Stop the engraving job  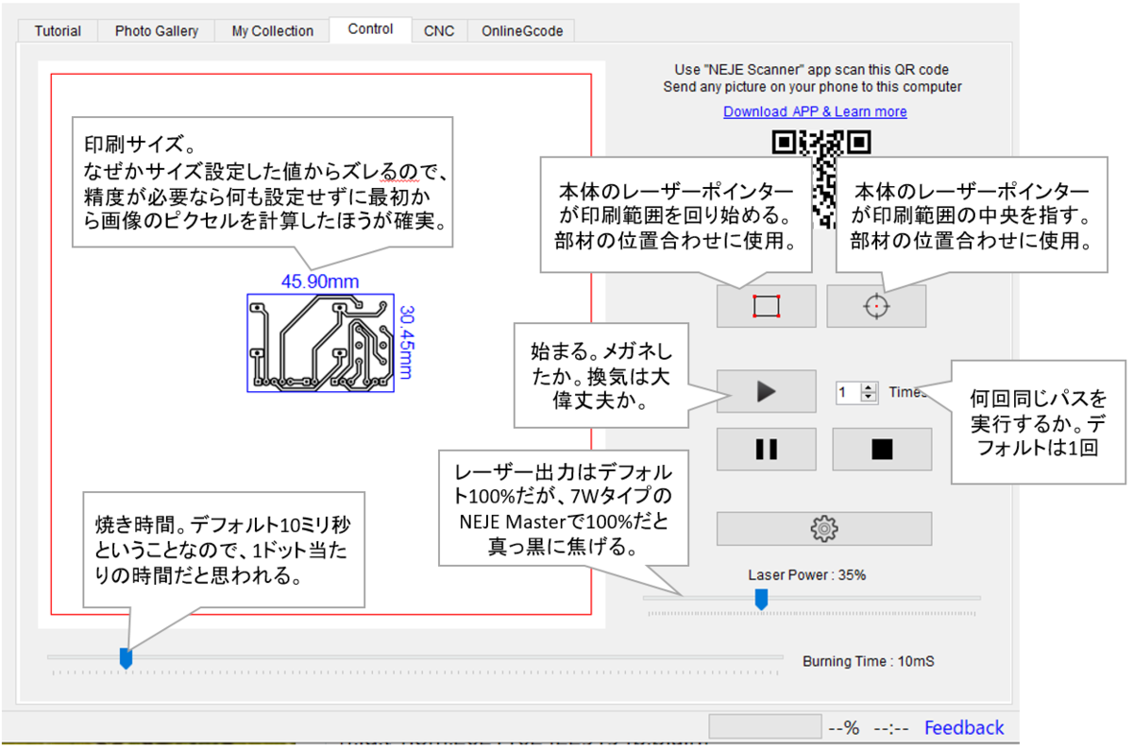(882, 449)
